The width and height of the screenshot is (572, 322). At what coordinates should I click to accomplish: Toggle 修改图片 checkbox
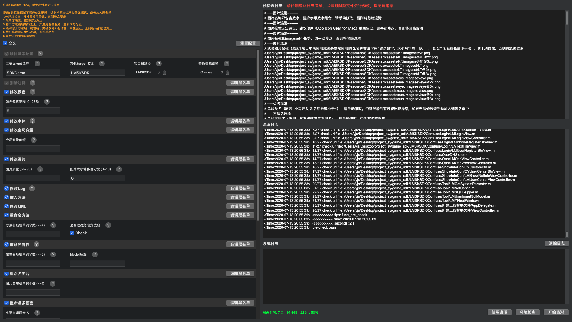[7, 159]
